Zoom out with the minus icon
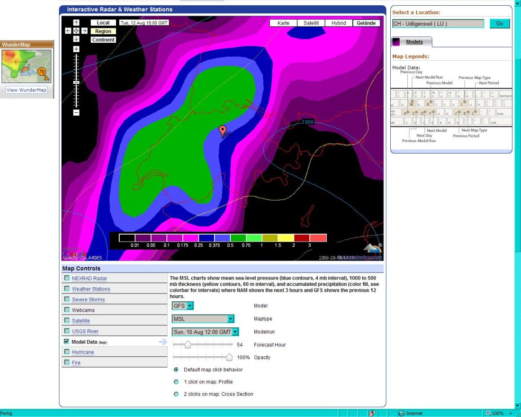The width and height of the screenshot is (521, 417). click(76, 112)
